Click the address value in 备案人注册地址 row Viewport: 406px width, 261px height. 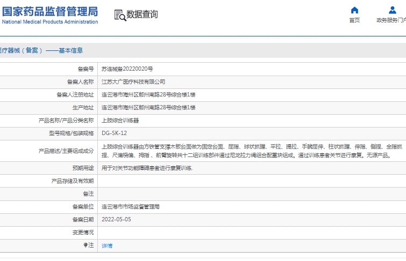click(148, 95)
